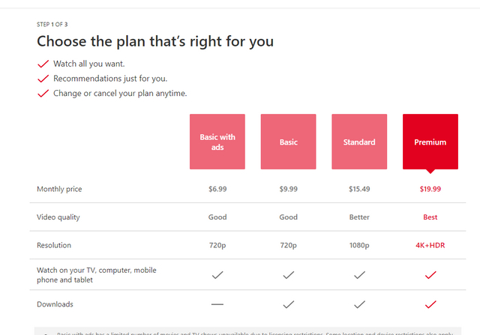480x335 pixels.
Task: Click the Basic plan downloads checkmark
Action: [288, 304]
